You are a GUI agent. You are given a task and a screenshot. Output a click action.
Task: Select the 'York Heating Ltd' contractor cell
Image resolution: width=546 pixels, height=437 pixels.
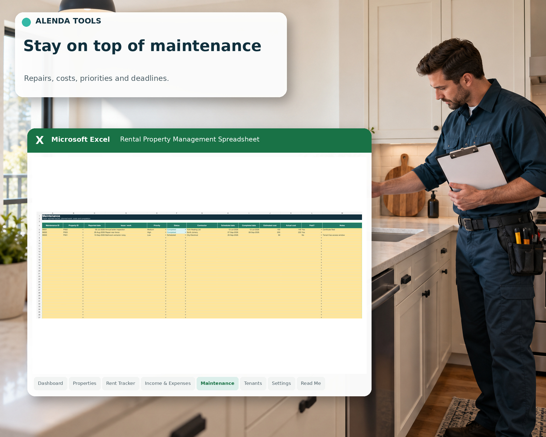coord(202,230)
